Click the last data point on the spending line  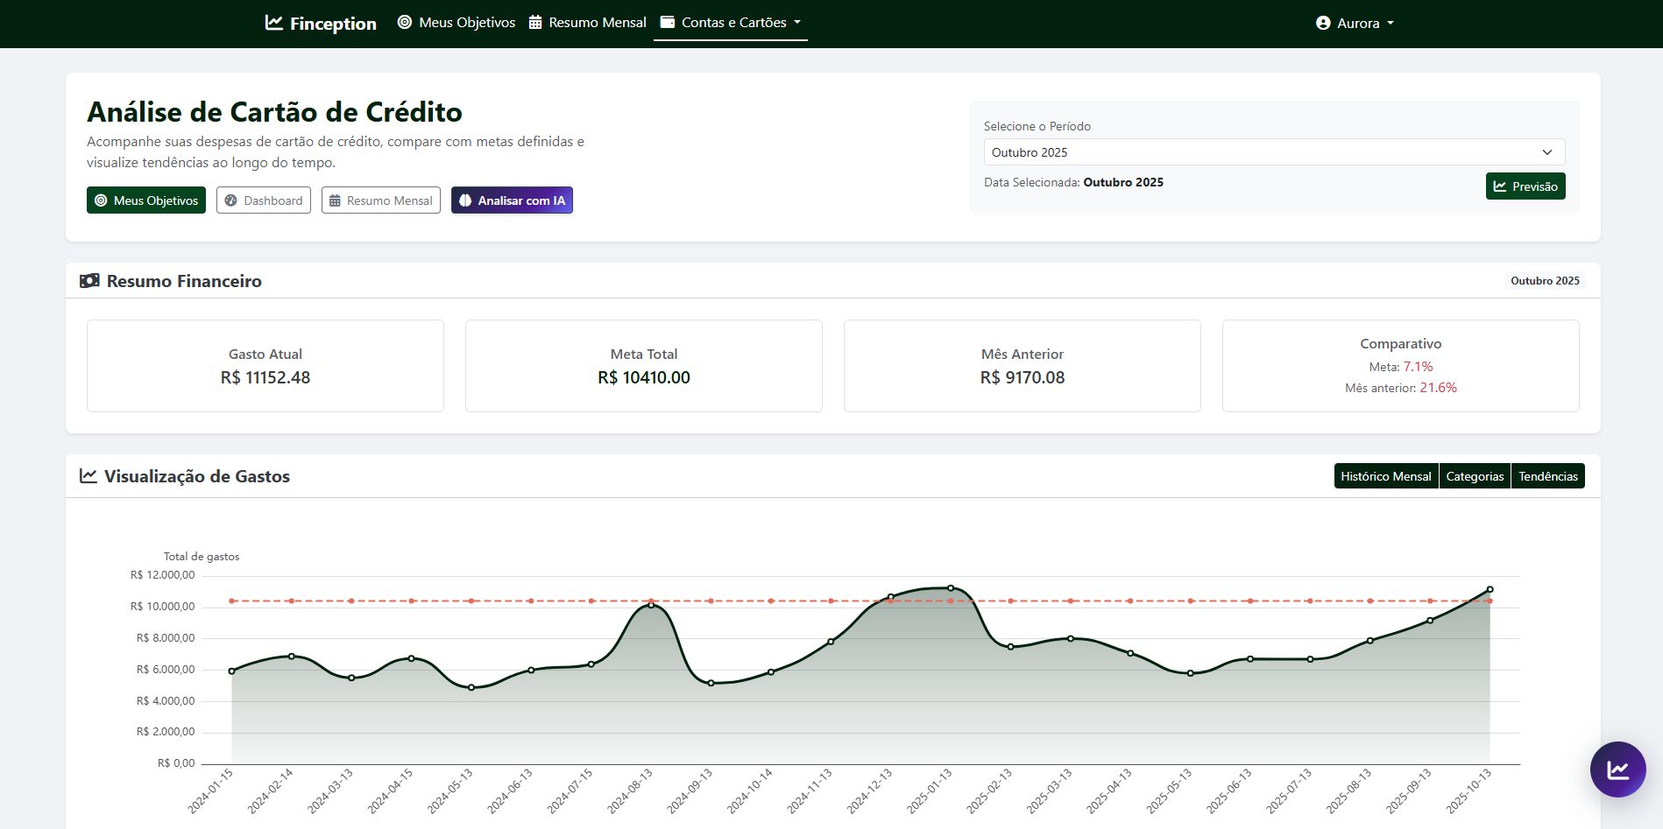[1491, 590]
